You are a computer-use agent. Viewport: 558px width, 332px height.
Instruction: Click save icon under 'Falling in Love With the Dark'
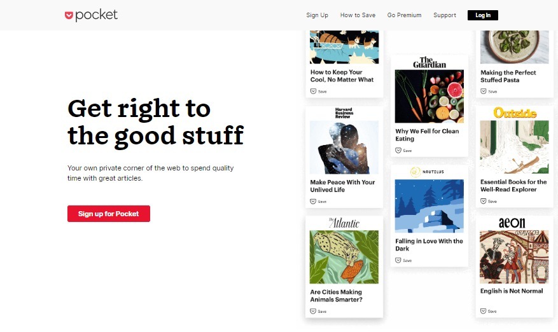pyautogui.click(x=398, y=261)
